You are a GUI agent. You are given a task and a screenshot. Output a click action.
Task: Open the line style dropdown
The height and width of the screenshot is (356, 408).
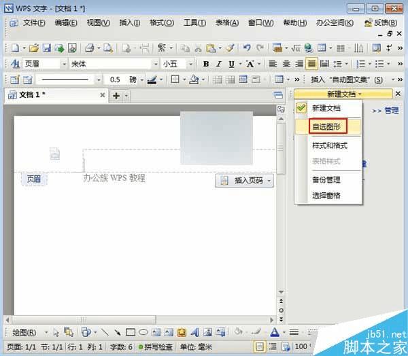[x=99, y=79]
